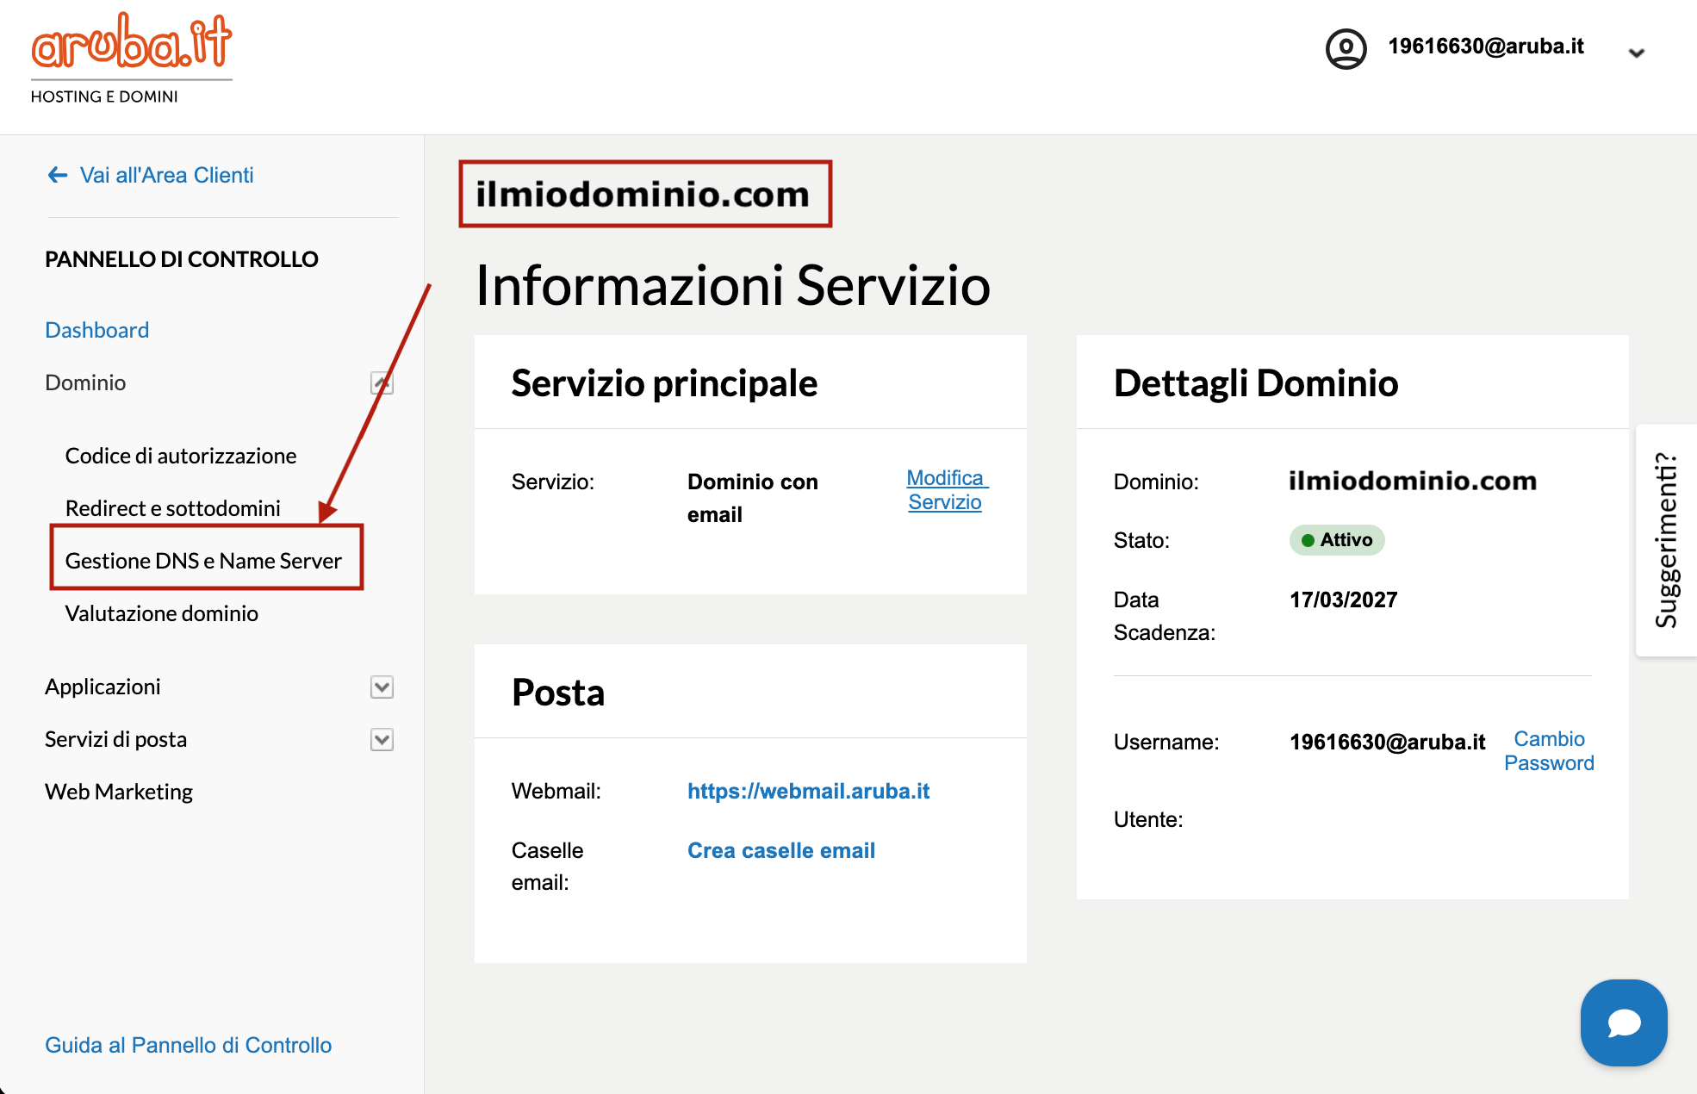
Task: Click the Stato label
Action: [1141, 540]
